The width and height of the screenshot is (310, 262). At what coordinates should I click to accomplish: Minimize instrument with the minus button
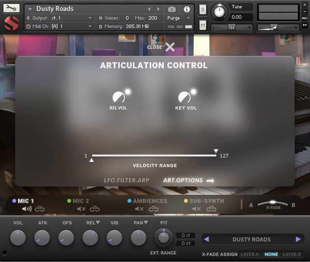305,11
